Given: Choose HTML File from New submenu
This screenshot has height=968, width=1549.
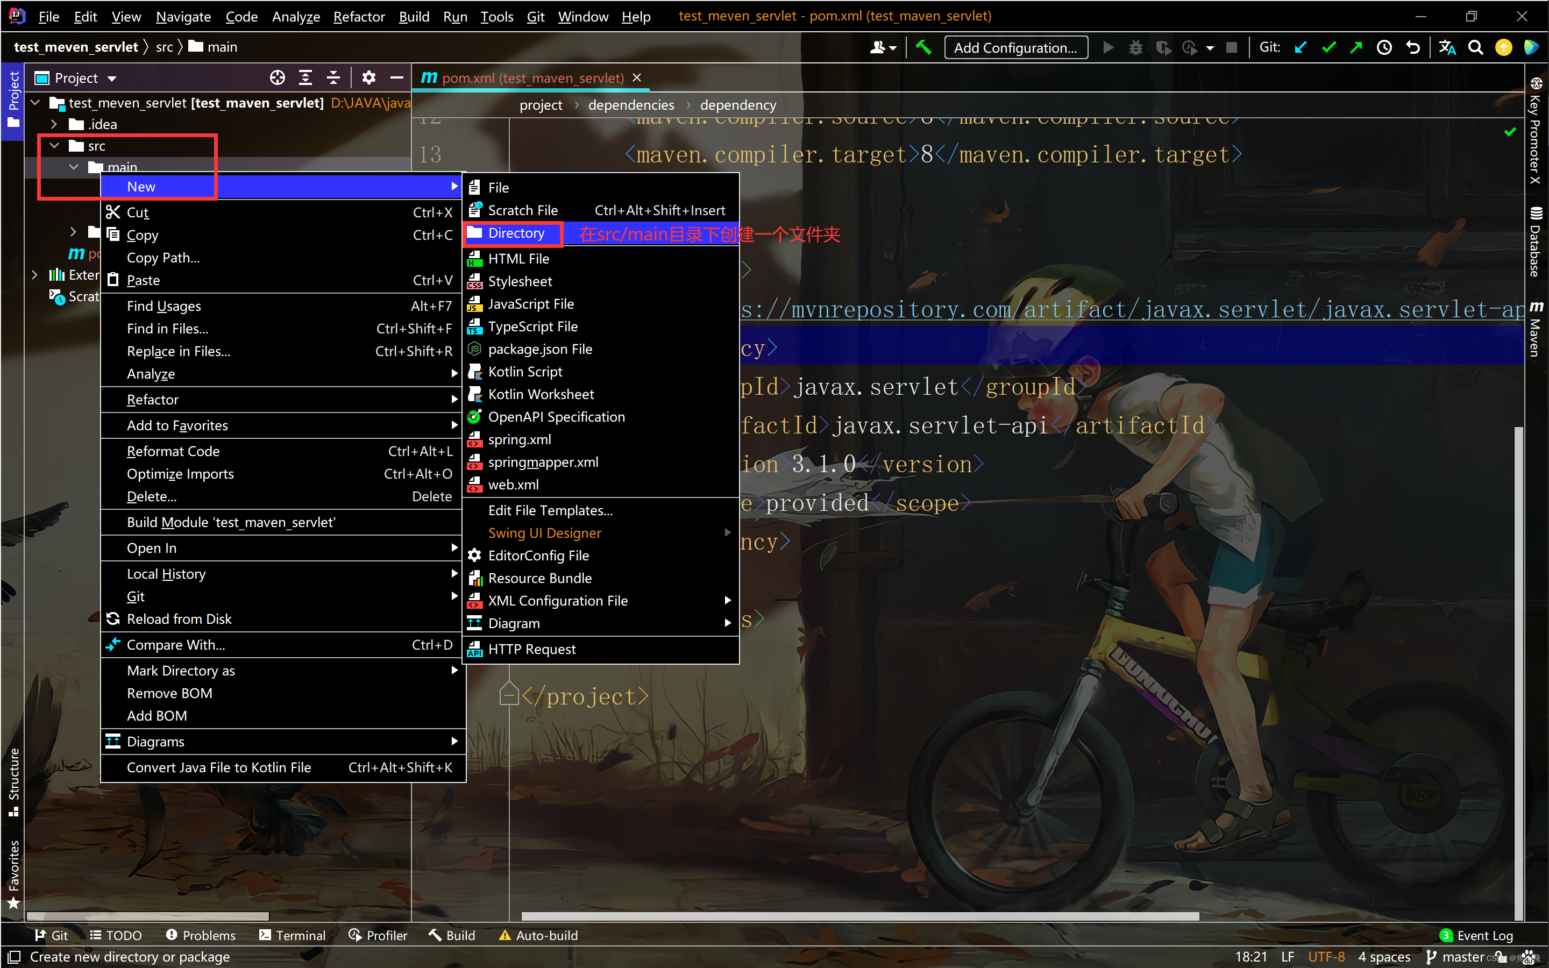Looking at the screenshot, I should (x=518, y=259).
